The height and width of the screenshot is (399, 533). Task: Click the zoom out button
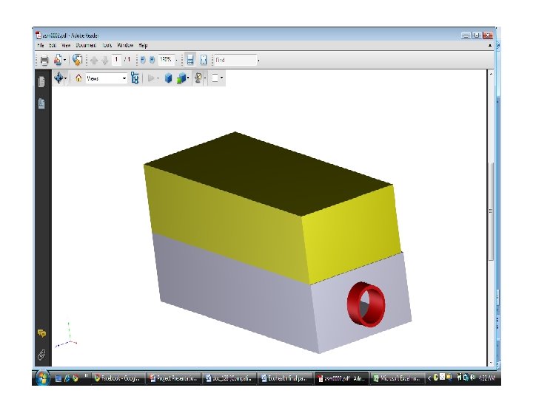click(x=143, y=60)
